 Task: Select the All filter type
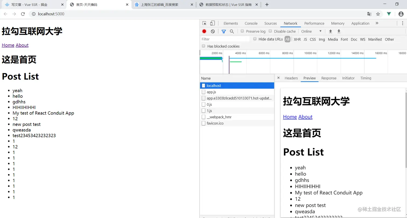pos(287,39)
